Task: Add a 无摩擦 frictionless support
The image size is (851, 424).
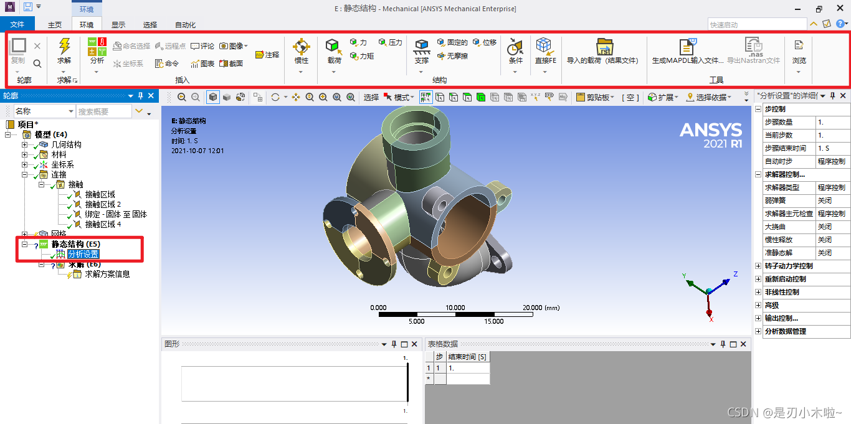Action: [452, 56]
